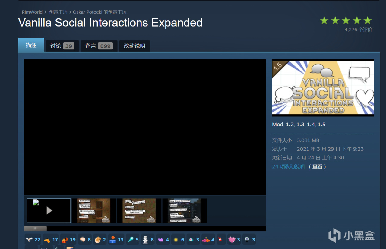
Task: Click the 2021 年 3 月 29 日 posted date
Action: (330, 149)
